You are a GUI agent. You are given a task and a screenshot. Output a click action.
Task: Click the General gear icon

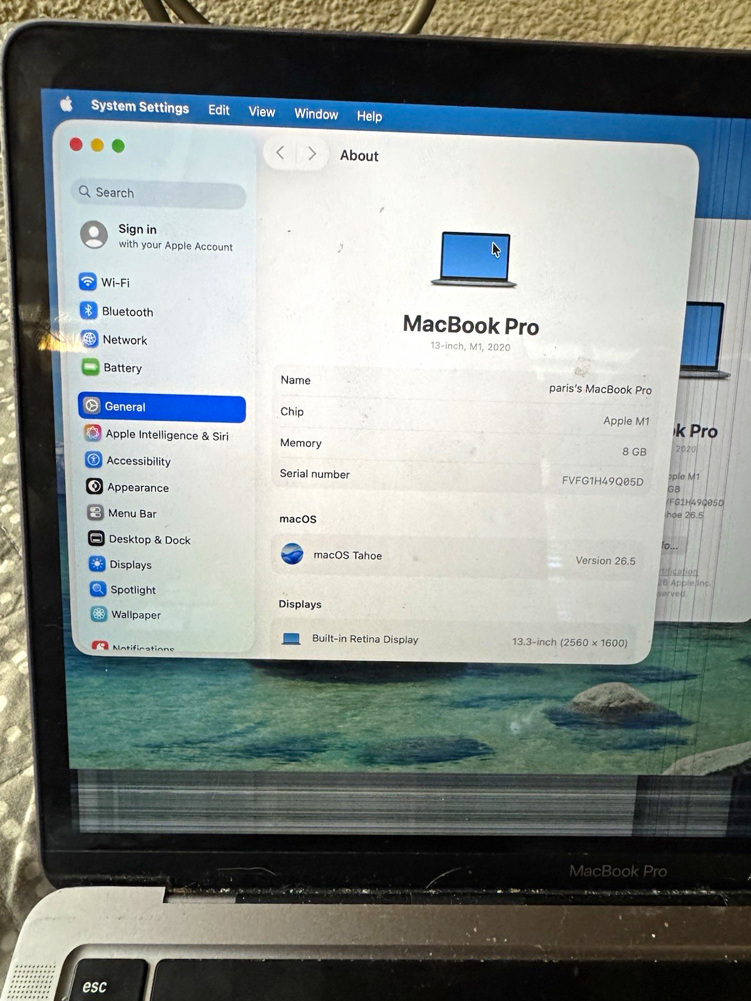pos(92,406)
